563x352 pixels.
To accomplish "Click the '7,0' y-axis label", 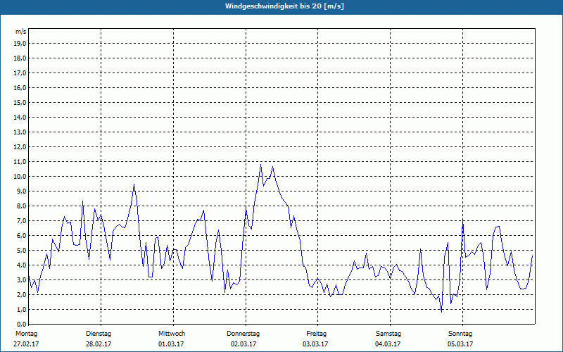I will tap(21, 220).
